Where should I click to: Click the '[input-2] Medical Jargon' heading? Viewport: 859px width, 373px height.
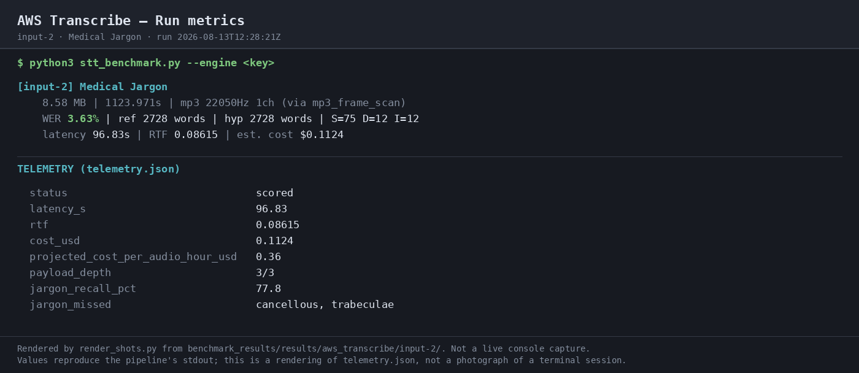[x=92, y=87]
